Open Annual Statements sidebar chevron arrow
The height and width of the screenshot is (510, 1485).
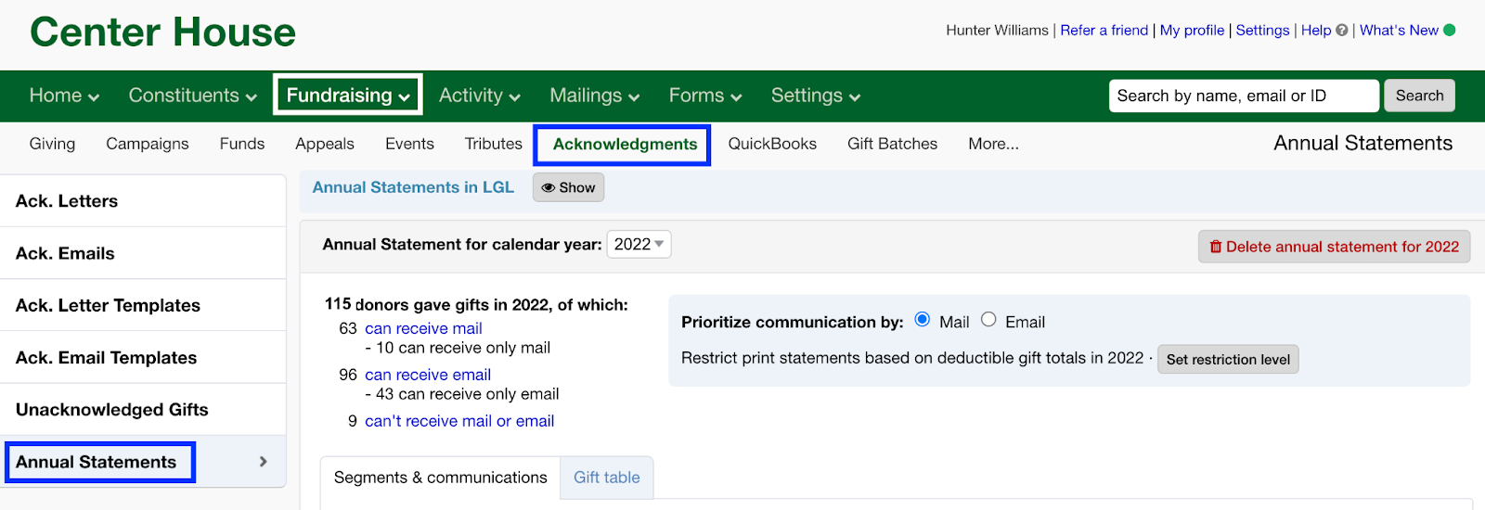[x=264, y=462]
